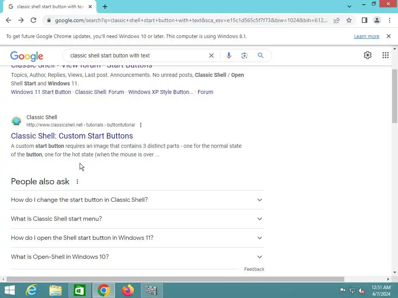The height and width of the screenshot is (298, 398).
Task: Click the horizontal scrollbar thumb
Action: [175, 279]
